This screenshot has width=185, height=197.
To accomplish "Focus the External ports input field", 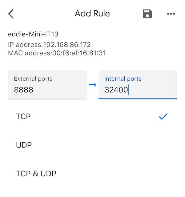I will pos(47,85).
